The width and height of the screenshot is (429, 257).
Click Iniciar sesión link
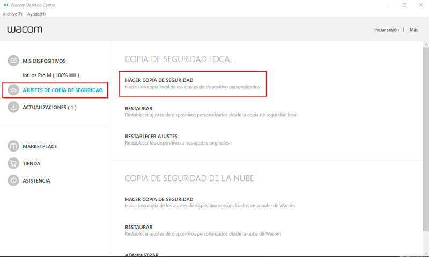(387, 30)
